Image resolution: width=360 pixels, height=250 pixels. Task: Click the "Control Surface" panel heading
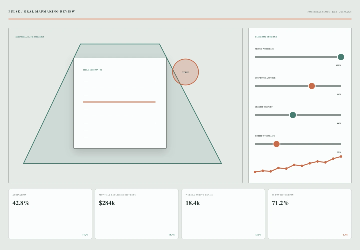point(266,37)
